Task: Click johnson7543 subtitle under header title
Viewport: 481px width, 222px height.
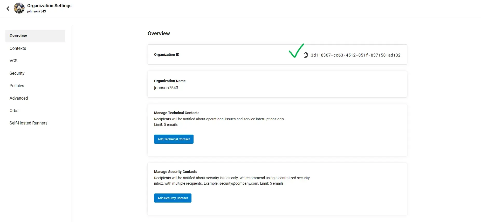Action: pos(37,11)
